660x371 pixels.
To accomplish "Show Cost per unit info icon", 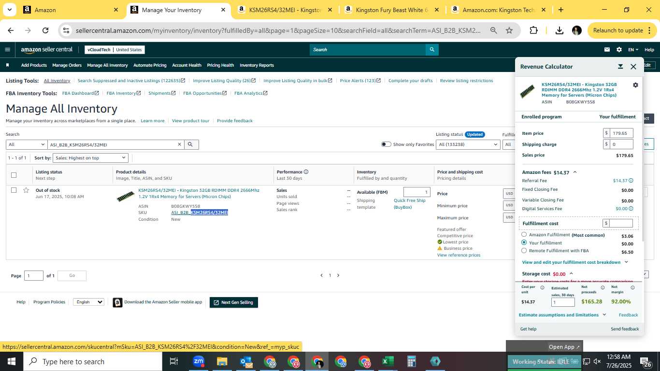I will click(542, 287).
